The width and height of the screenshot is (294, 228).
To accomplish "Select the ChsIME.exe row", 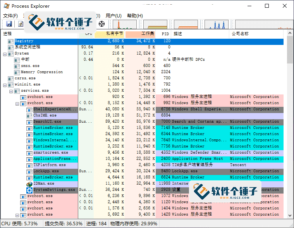I will coord(142,115).
